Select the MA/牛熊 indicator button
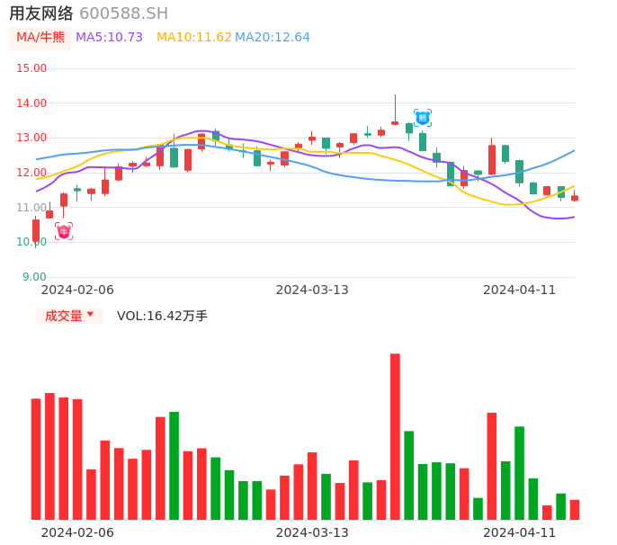617x545 pixels. click(40, 38)
